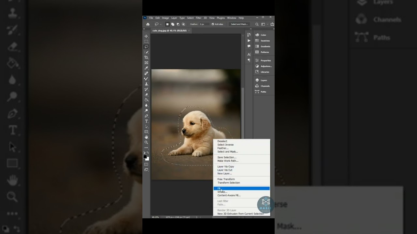The width and height of the screenshot is (417, 234).
Task: Choose Subtract from selection mode button
Action: tap(178, 24)
